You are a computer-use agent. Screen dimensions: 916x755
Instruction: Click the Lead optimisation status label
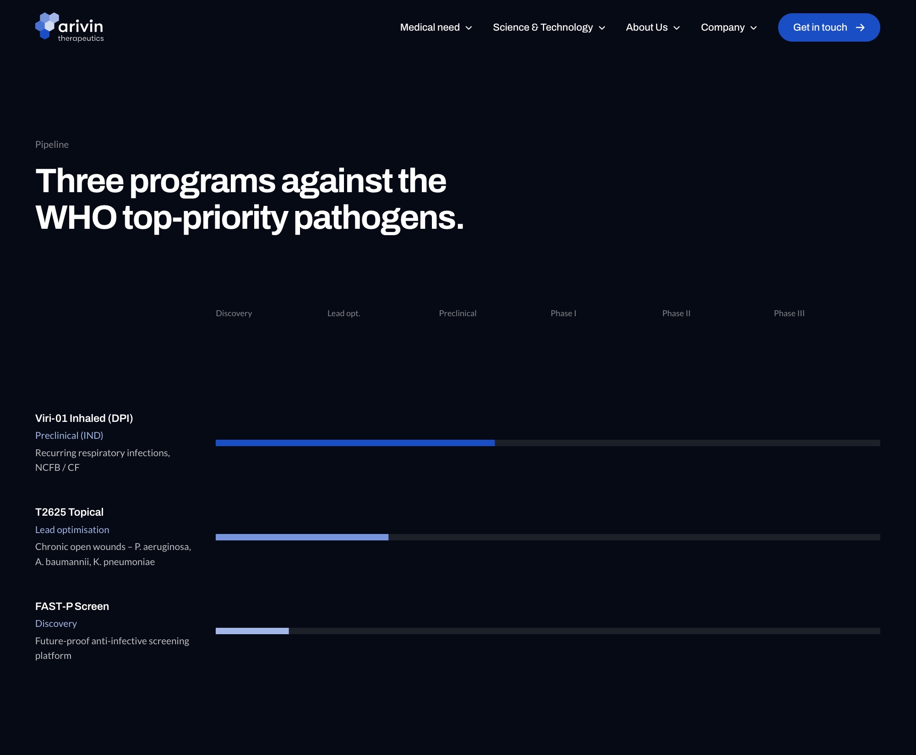pos(72,530)
